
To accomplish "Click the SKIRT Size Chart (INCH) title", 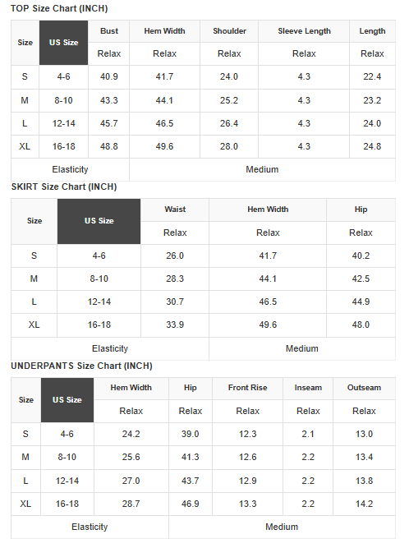I will point(64,187).
